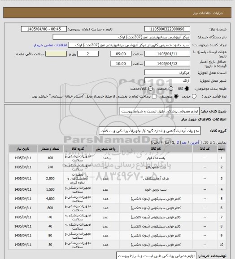
Task: Select item name ست همودیالیز in row 2
Action: click(x=156, y=167)
